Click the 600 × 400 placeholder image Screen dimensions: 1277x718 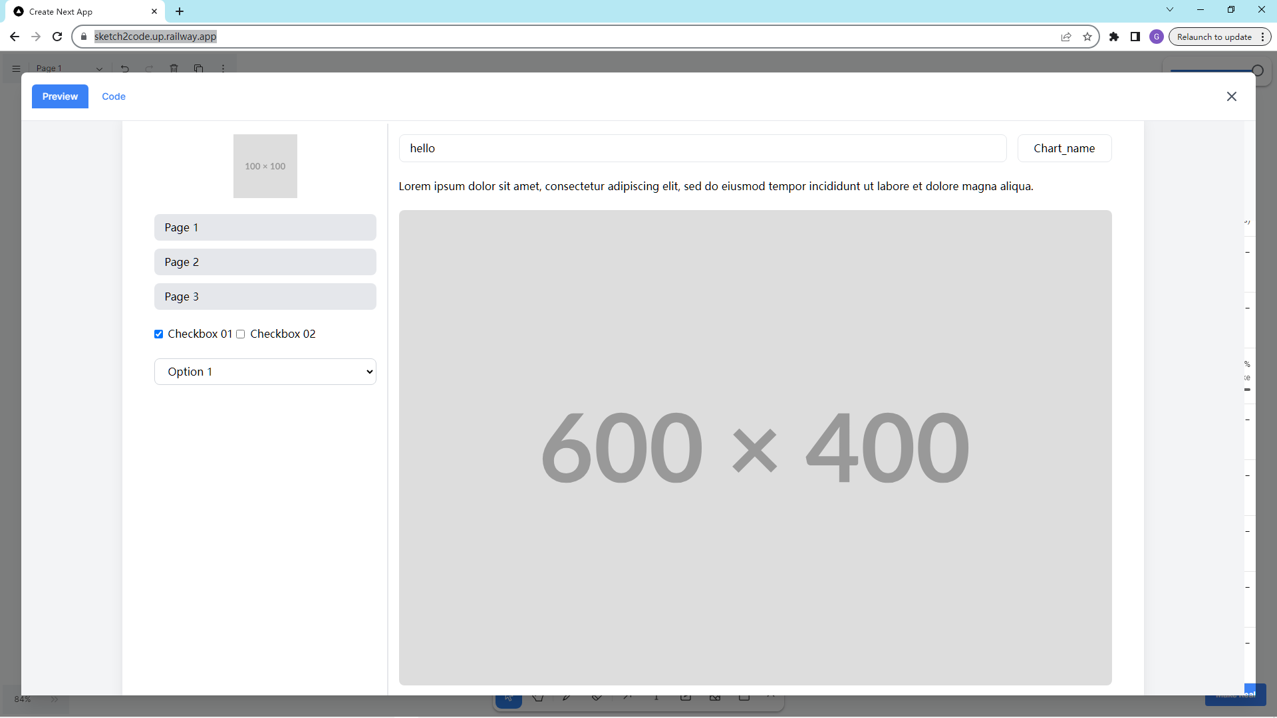755,447
